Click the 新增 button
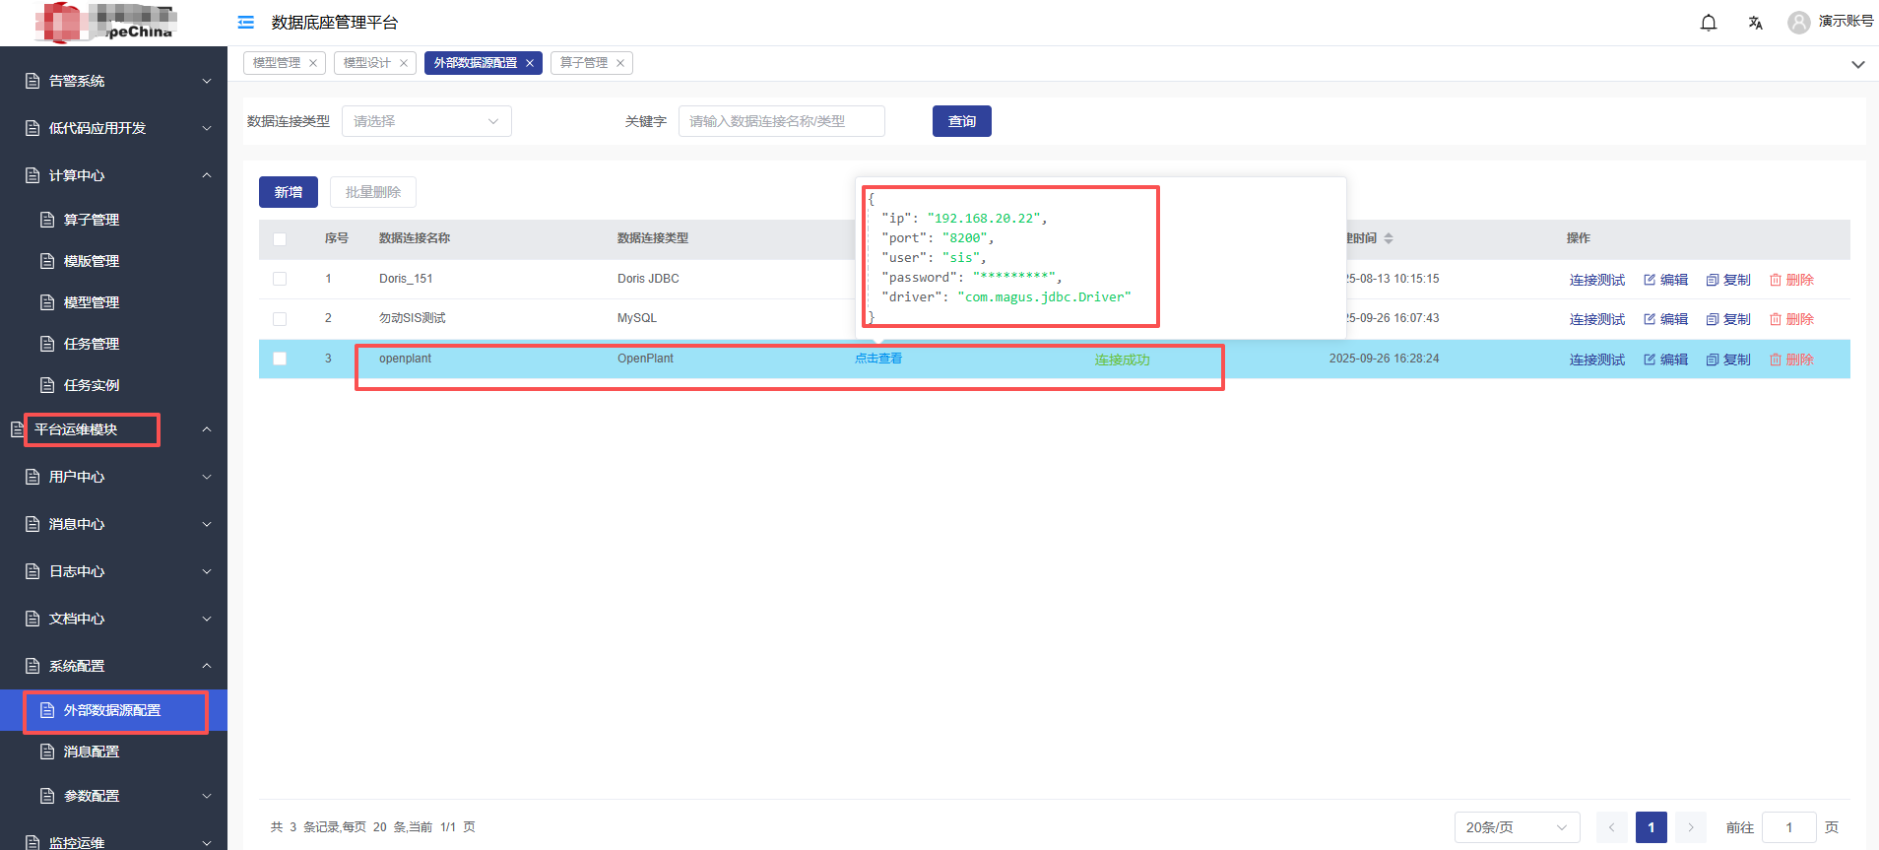This screenshot has height=850, width=1879. point(288,192)
